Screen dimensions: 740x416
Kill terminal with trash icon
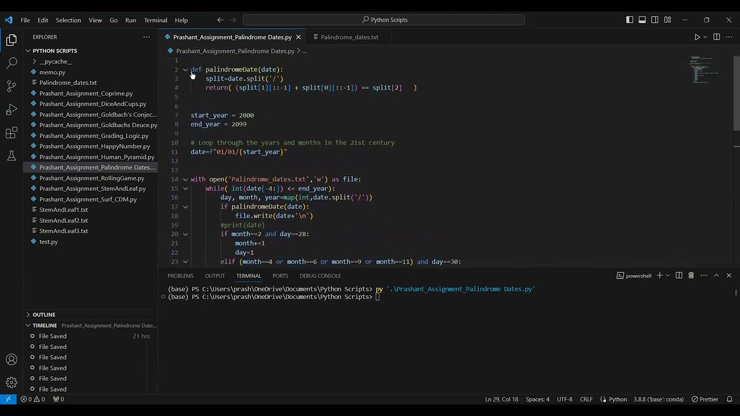691,276
